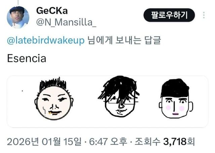
Task: Click the pink lips on the right face
Action: point(175,114)
